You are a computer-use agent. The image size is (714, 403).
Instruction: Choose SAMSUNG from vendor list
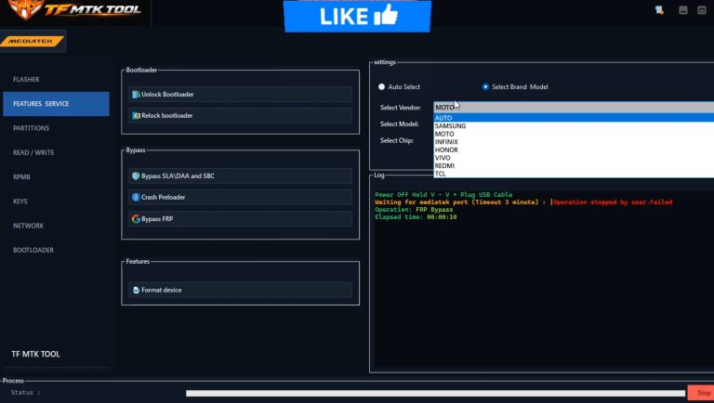pyautogui.click(x=574, y=126)
